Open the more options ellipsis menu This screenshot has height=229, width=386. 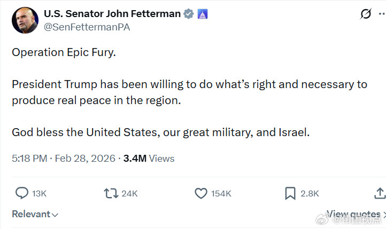[384, 14]
